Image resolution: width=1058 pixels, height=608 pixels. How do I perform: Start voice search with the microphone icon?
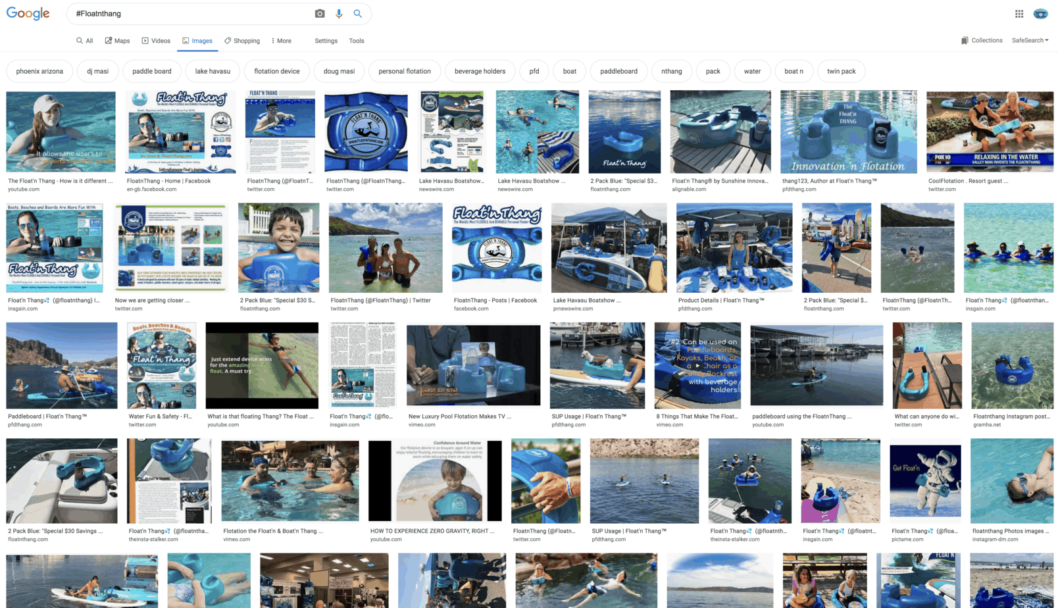click(339, 14)
